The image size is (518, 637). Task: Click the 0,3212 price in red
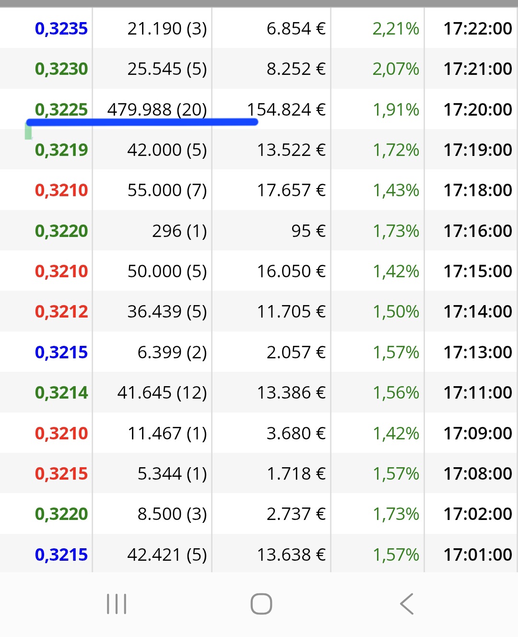(61, 312)
